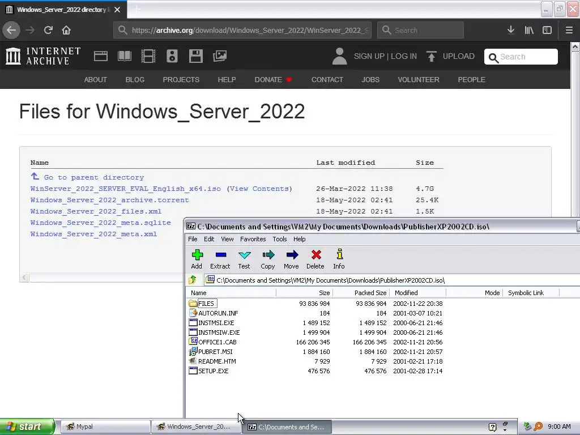Image resolution: width=580 pixels, height=435 pixels.
Task: Open the Go to parent directory link
Action: (93, 177)
